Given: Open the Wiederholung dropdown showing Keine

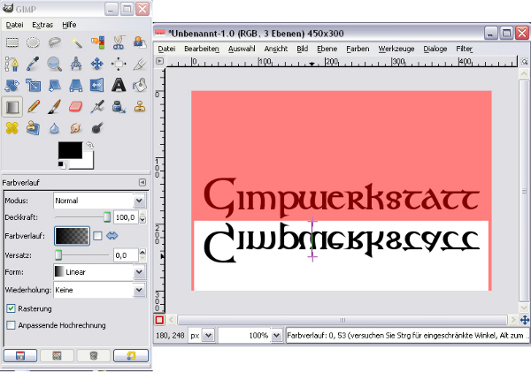Looking at the screenshot, I should [99, 290].
